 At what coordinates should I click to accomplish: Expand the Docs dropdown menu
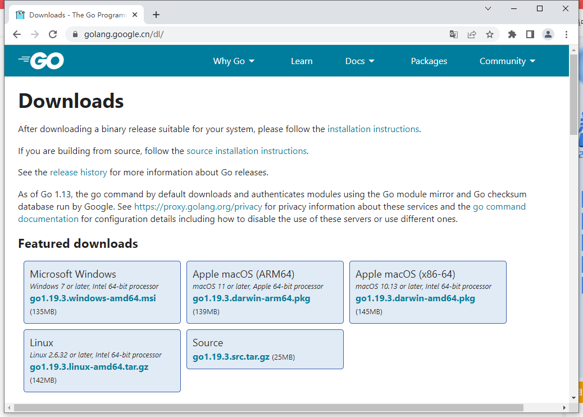pyautogui.click(x=359, y=61)
